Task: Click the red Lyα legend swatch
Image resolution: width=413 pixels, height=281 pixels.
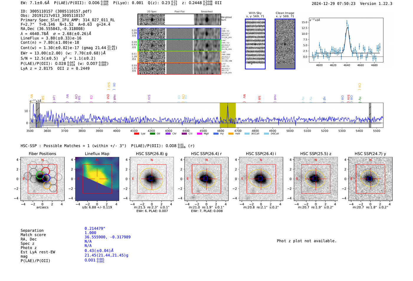Action: (137, 134)
